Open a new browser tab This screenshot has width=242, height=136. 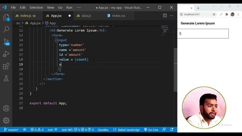(x=198, y=8)
